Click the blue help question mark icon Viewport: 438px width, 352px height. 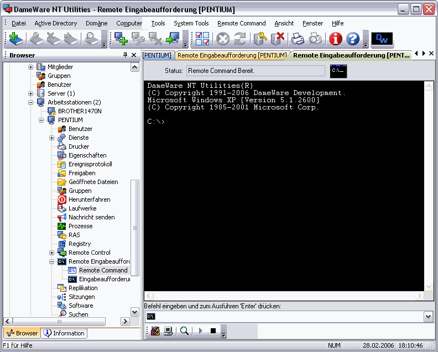click(352, 39)
